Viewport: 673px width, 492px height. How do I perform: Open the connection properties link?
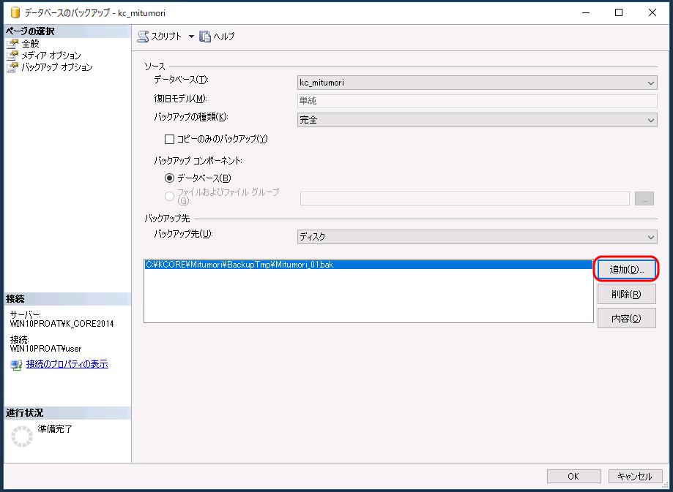[67, 364]
